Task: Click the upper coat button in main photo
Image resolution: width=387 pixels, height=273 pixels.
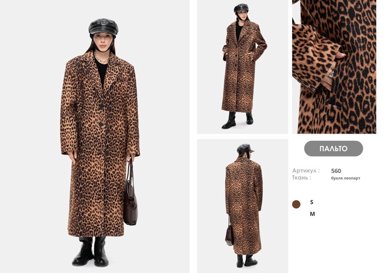Action: coord(101,106)
